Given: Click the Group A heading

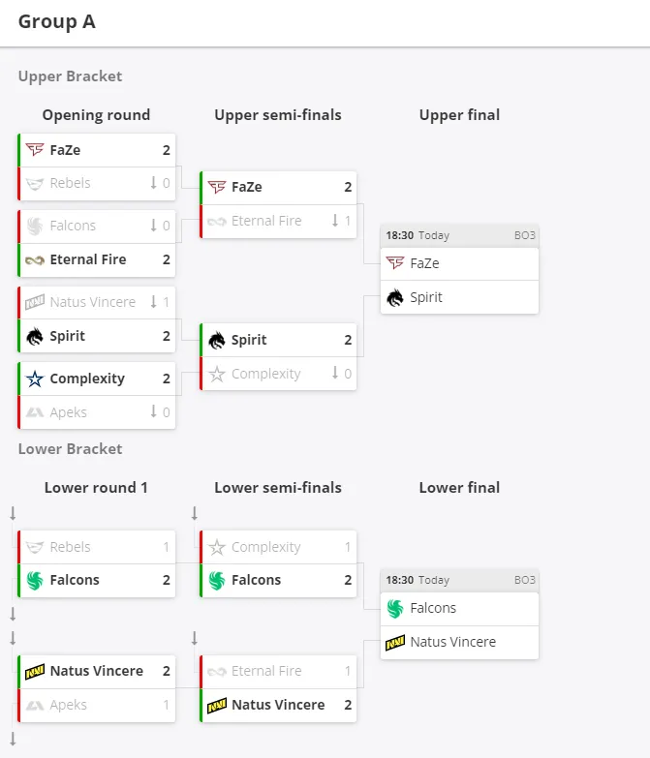Looking at the screenshot, I should click(56, 21).
